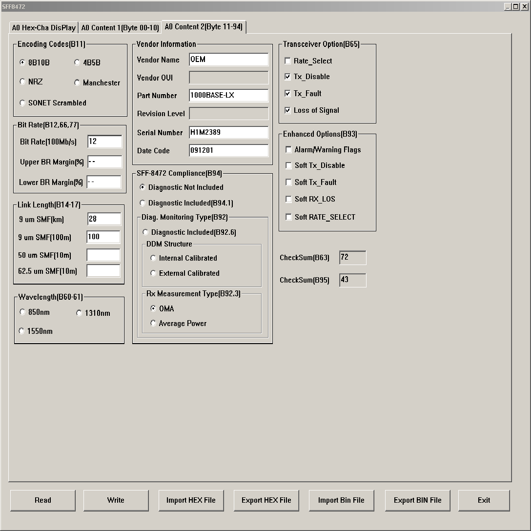Select the 1310nm wavelength

(x=79, y=313)
